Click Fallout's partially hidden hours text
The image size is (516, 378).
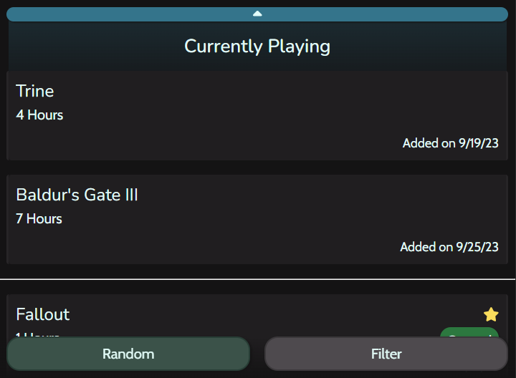click(x=37, y=334)
